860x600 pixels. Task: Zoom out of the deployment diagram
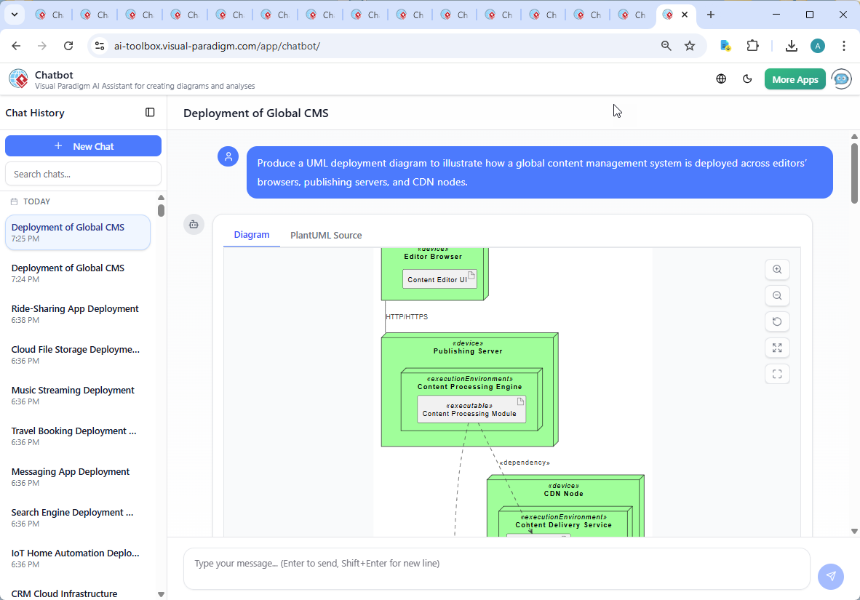777,295
